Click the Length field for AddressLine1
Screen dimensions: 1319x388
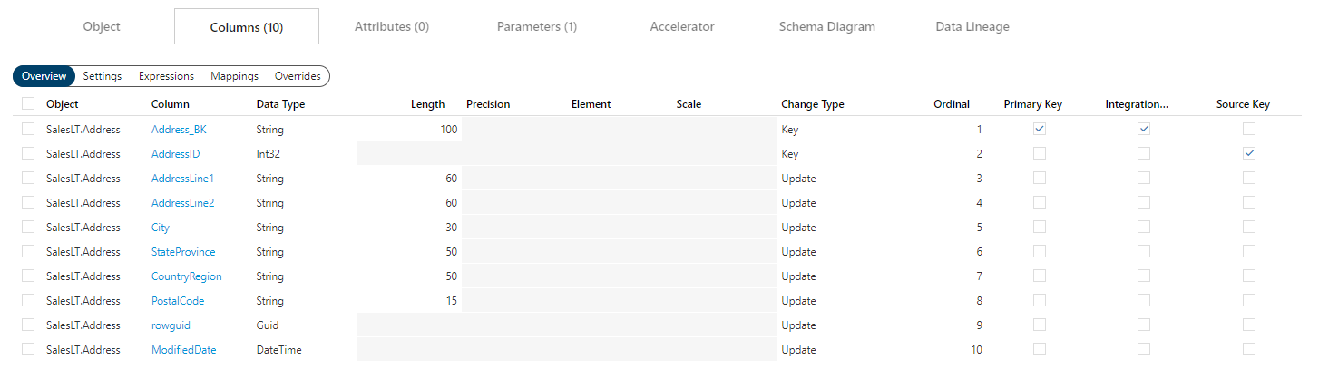[x=408, y=179]
